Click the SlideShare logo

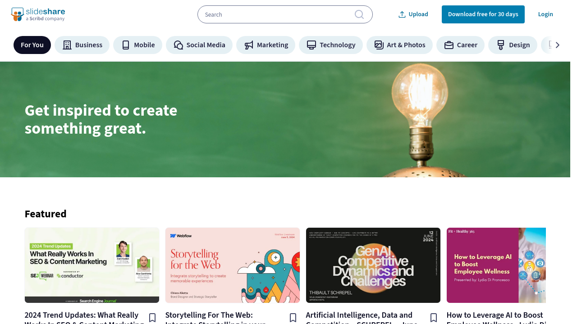(38, 14)
